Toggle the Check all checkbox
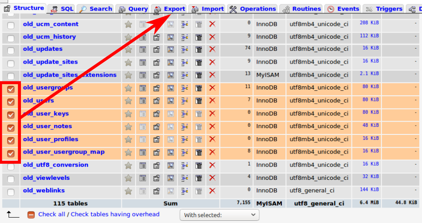This screenshot has height=223, width=422. [31, 215]
